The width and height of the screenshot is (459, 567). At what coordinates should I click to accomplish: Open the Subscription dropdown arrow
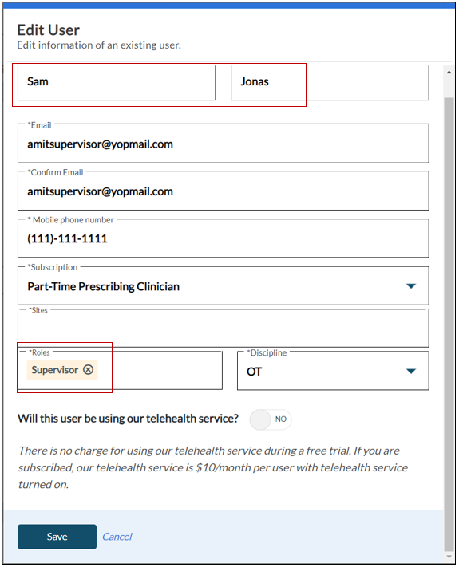(411, 286)
